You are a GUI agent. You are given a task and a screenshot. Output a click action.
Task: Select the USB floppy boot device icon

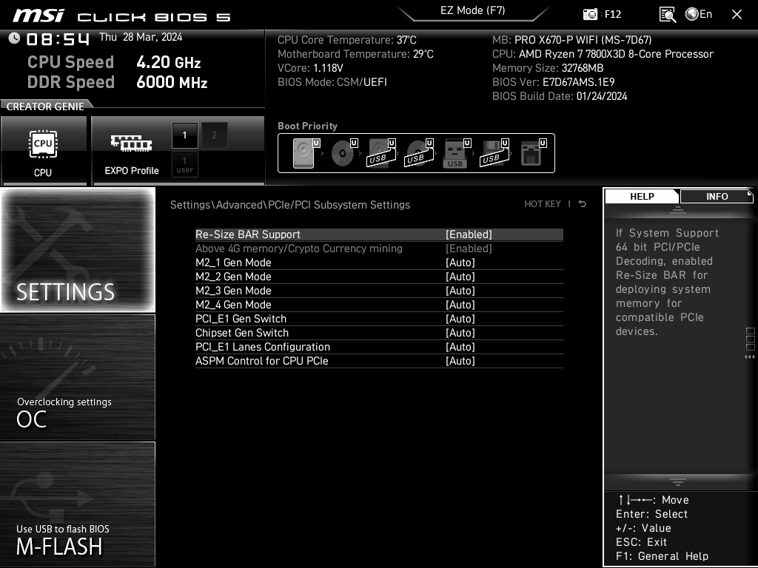click(494, 153)
